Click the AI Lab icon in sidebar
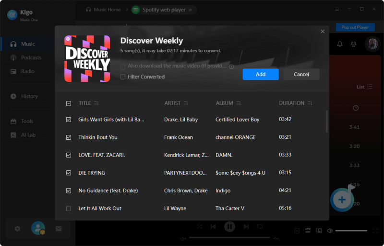 pyautogui.click(x=13, y=135)
